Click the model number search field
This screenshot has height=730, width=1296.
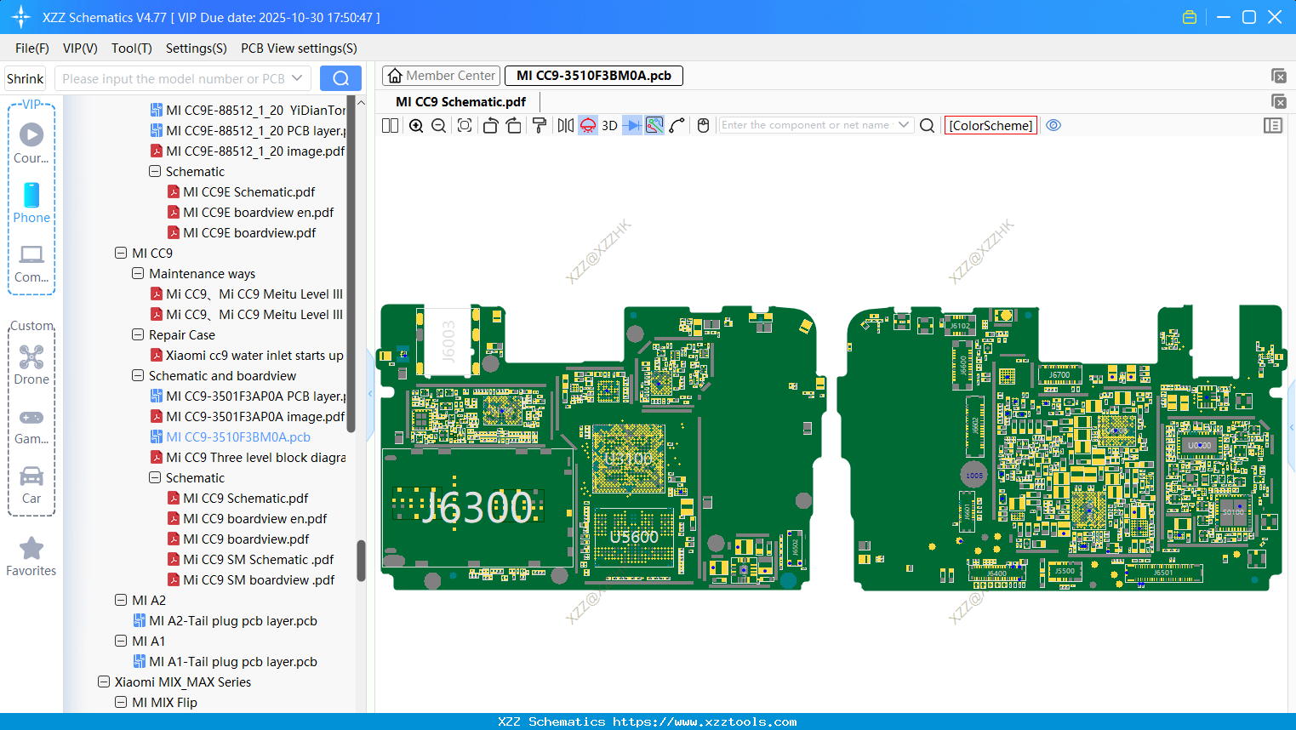[x=173, y=79]
